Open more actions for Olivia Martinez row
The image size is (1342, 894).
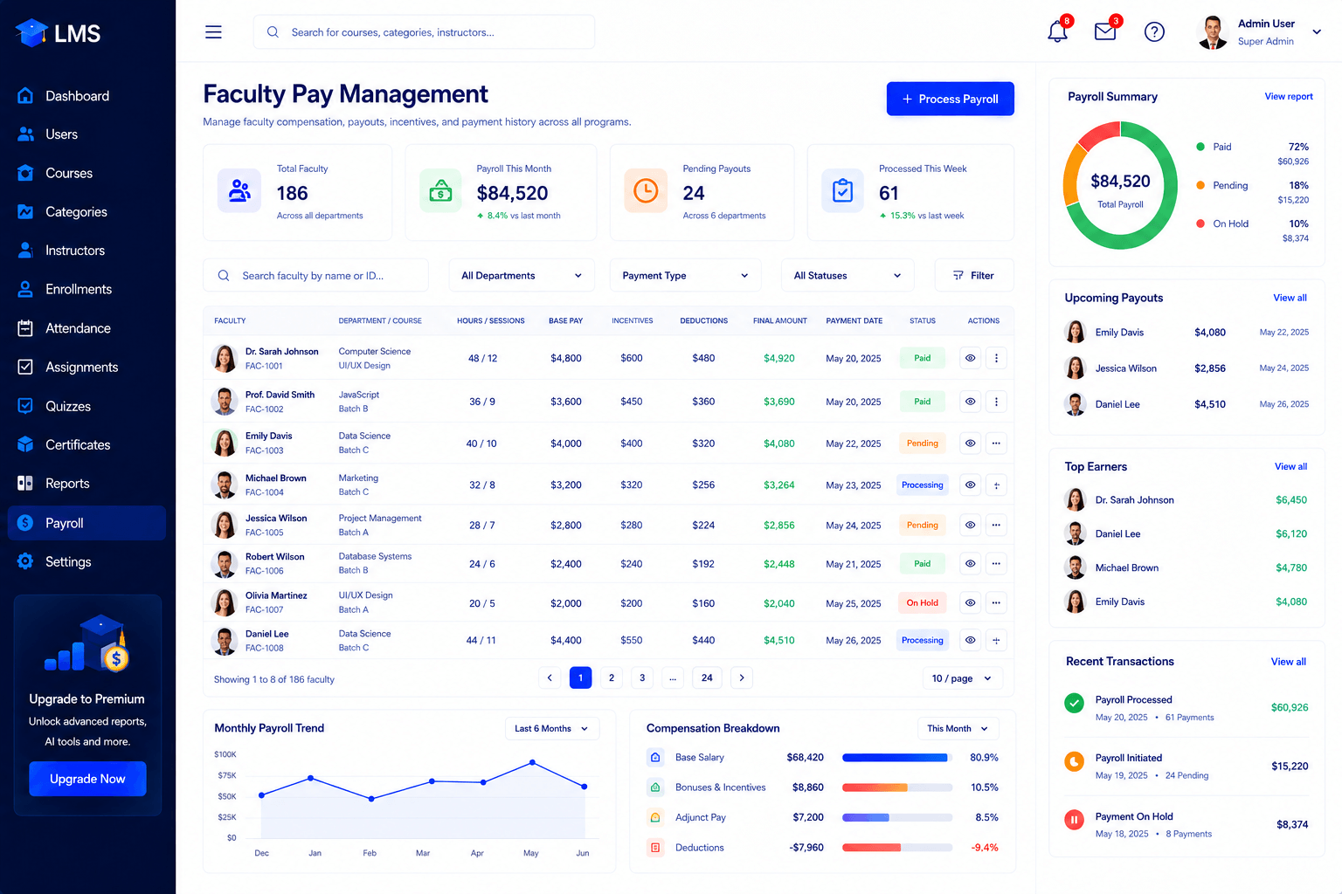click(996, 603)
